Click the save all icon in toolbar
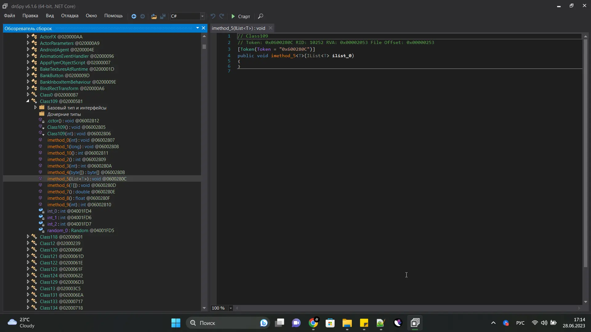This screenshot has width=591, height=332. tap(163, 16)
